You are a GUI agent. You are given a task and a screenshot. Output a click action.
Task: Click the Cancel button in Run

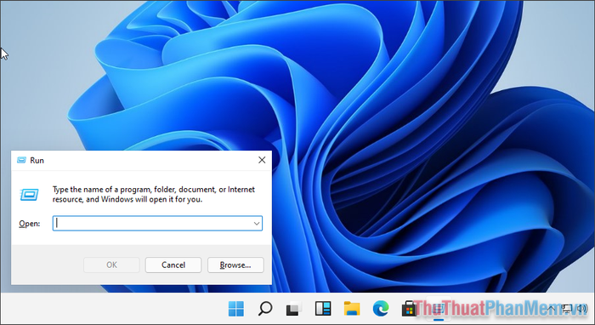(x=173, y=265)
